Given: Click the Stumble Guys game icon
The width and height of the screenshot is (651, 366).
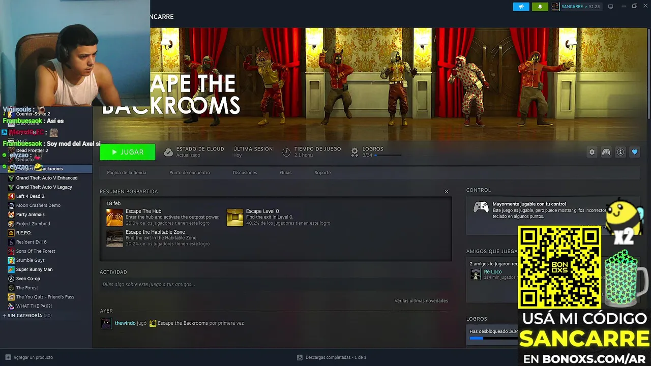Looking at the screenshot, I should (x=11, y=260).
